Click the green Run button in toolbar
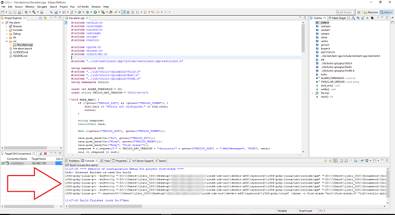Viewport: 395px width, 215px height. coord(95,12)
